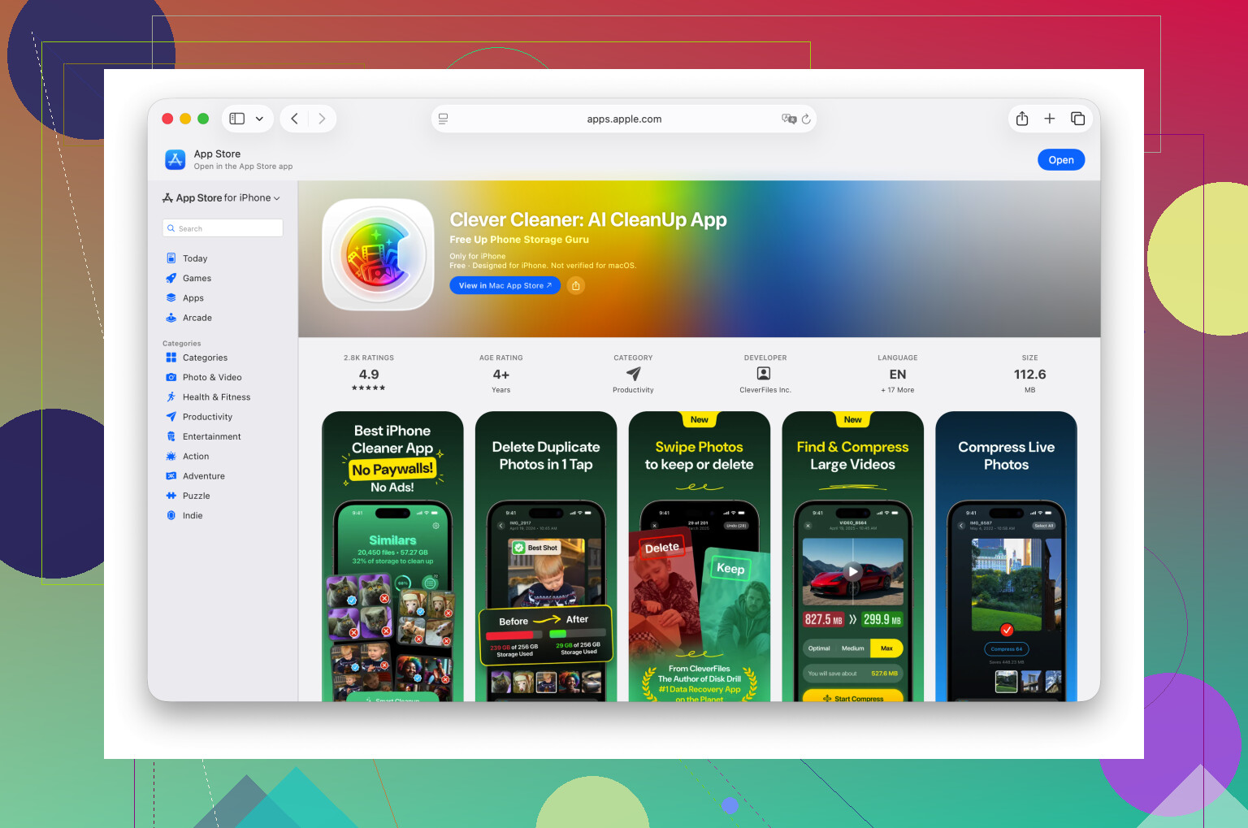Image resolution: width=1248 pixels, height=828 pixels.
Task: Click the Arcade joystick icon
Action: point(171,318)
